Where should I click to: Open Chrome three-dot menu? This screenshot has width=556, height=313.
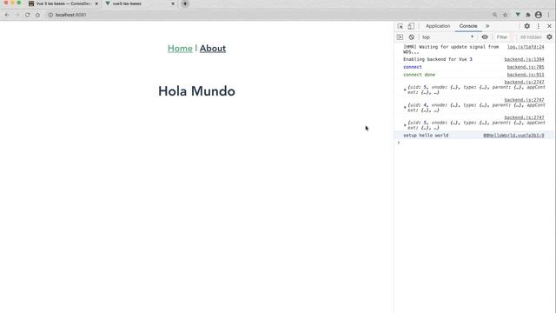(x=548, y=15)
